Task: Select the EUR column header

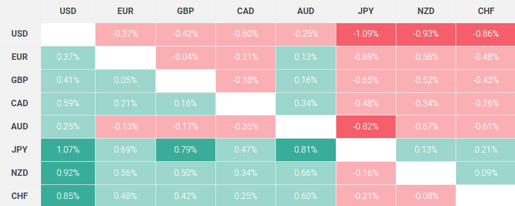Action: [125, 11]
